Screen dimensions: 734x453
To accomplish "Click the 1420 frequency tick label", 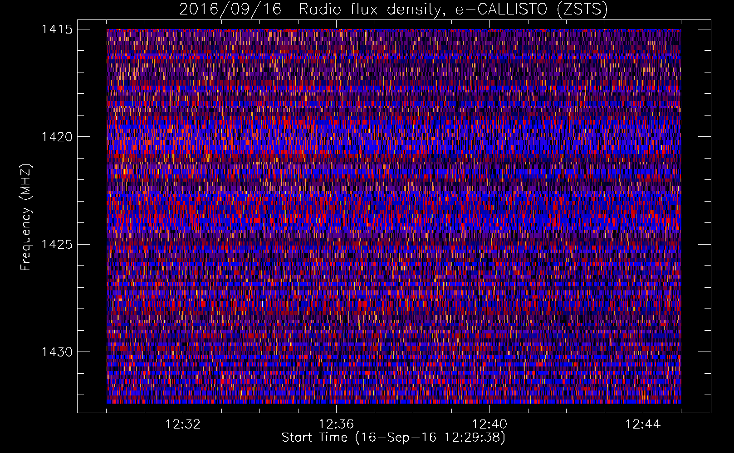I will [x=57, y=137].
